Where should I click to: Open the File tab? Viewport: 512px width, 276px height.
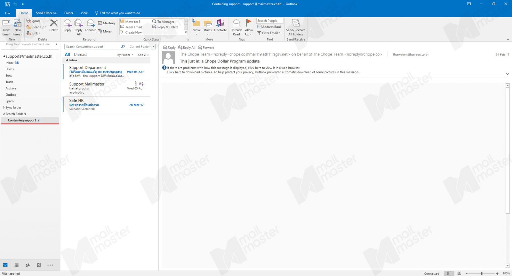point(7,13)
